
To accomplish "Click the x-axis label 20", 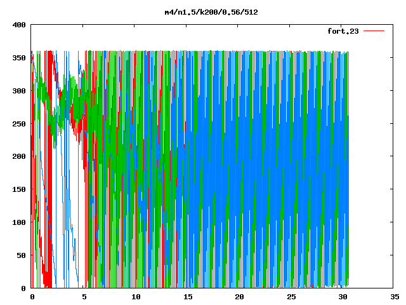I will (239, 297).
